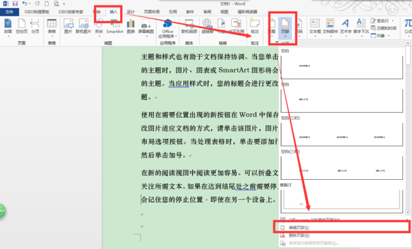This screenshot has height=249, width=412.
Task: Select the first Blank three-column (空白三栏) footer
Action: click(341, 134)
